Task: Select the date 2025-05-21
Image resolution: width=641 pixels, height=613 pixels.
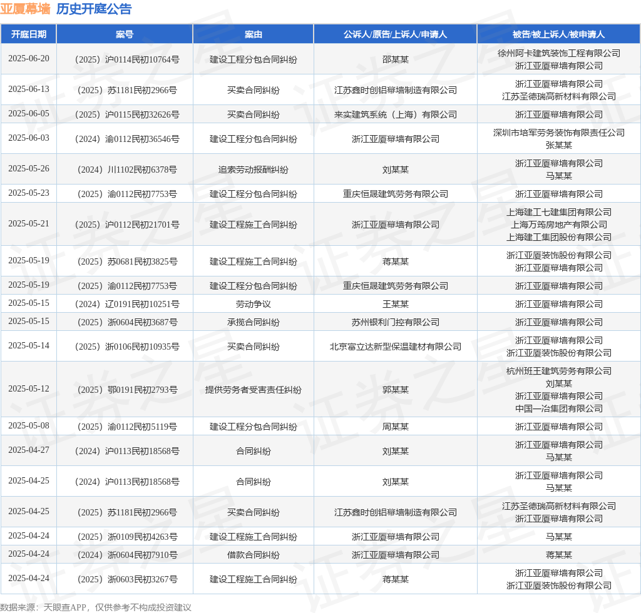Action: pyautogui.click(x=29, y=224)
